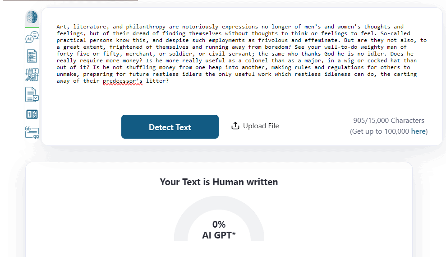Open the document with checkmark icon
Image resolution: width=446 pixels, height=257 pixels.
(32, 94)
